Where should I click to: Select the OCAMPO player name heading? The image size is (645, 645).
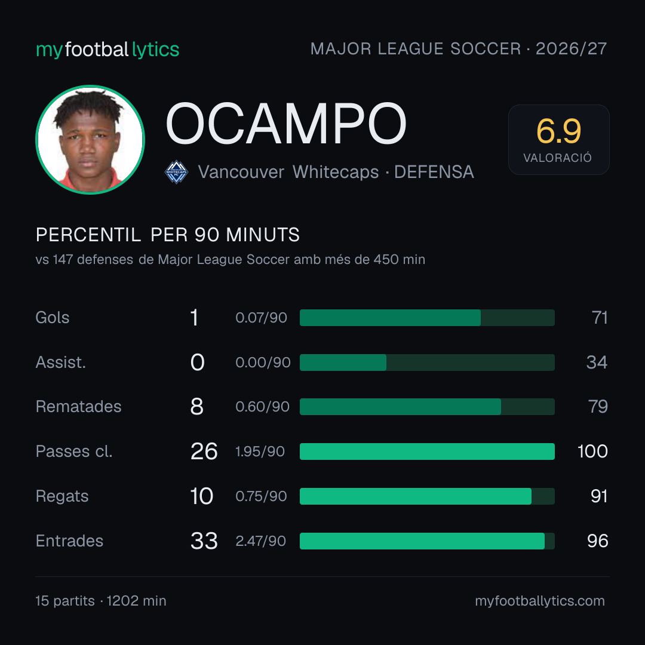pos(286,124)
